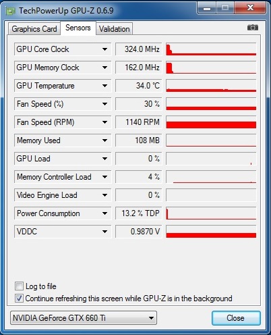Click the Fan Speed RPM red graph
Screen dimensions: 271x335
click(211, 122)
